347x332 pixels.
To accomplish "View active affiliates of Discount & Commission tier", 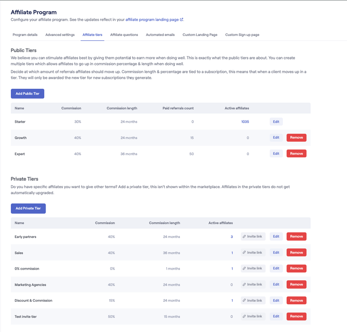I will point(232,300).
